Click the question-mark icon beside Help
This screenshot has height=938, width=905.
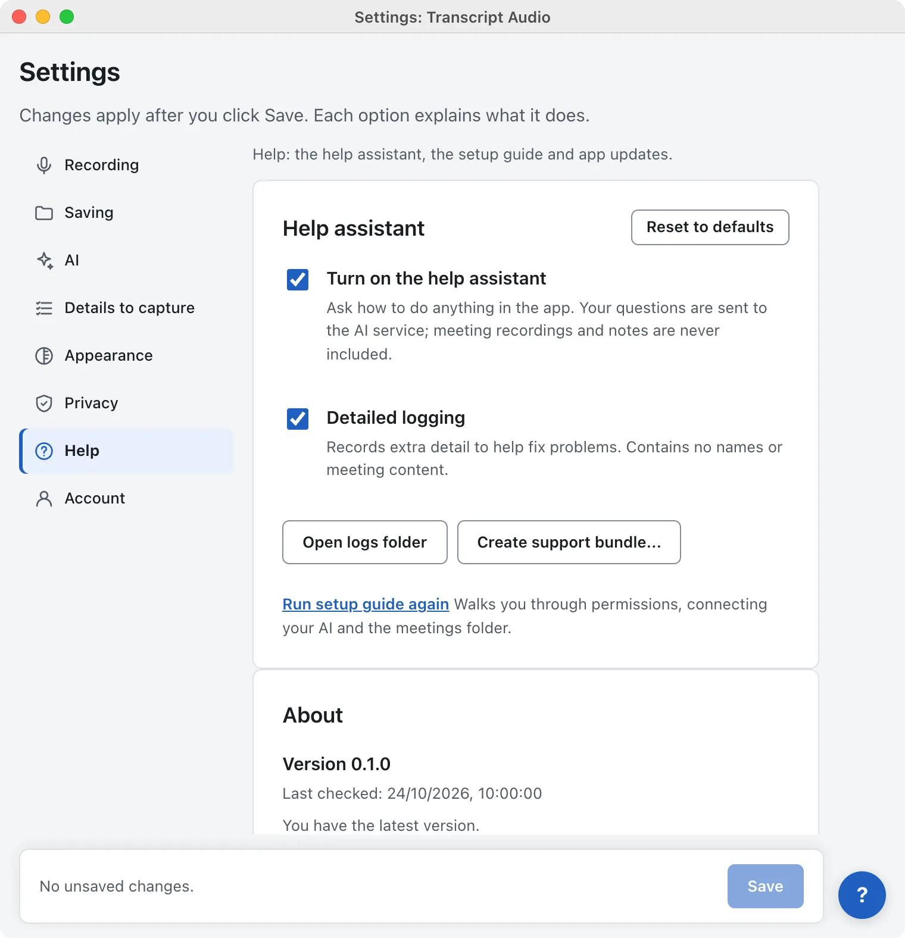[x=44, y=451]
